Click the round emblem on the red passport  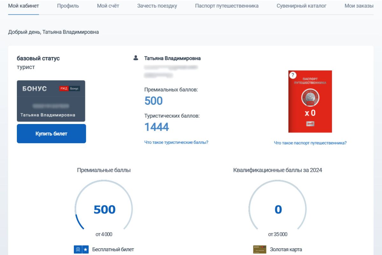tap(310, 98)
